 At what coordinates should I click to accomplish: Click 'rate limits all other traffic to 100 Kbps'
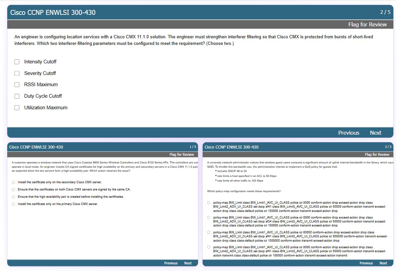click(240, 181)
